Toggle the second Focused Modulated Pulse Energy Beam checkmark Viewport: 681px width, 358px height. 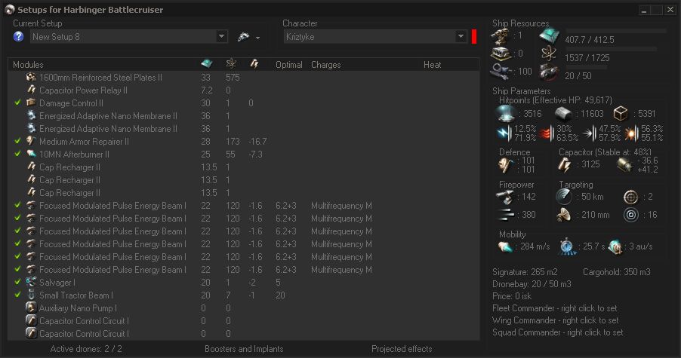[17, 218]
